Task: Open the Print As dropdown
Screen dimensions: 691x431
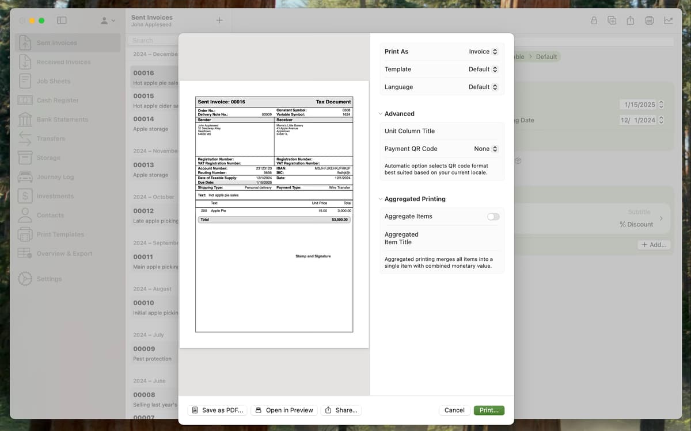Action: (483, 52)
